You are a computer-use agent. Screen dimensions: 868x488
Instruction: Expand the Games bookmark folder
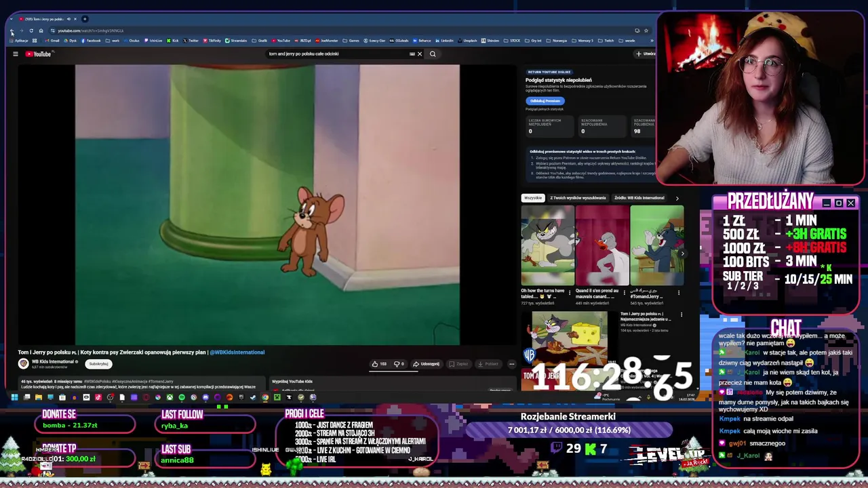351,41
